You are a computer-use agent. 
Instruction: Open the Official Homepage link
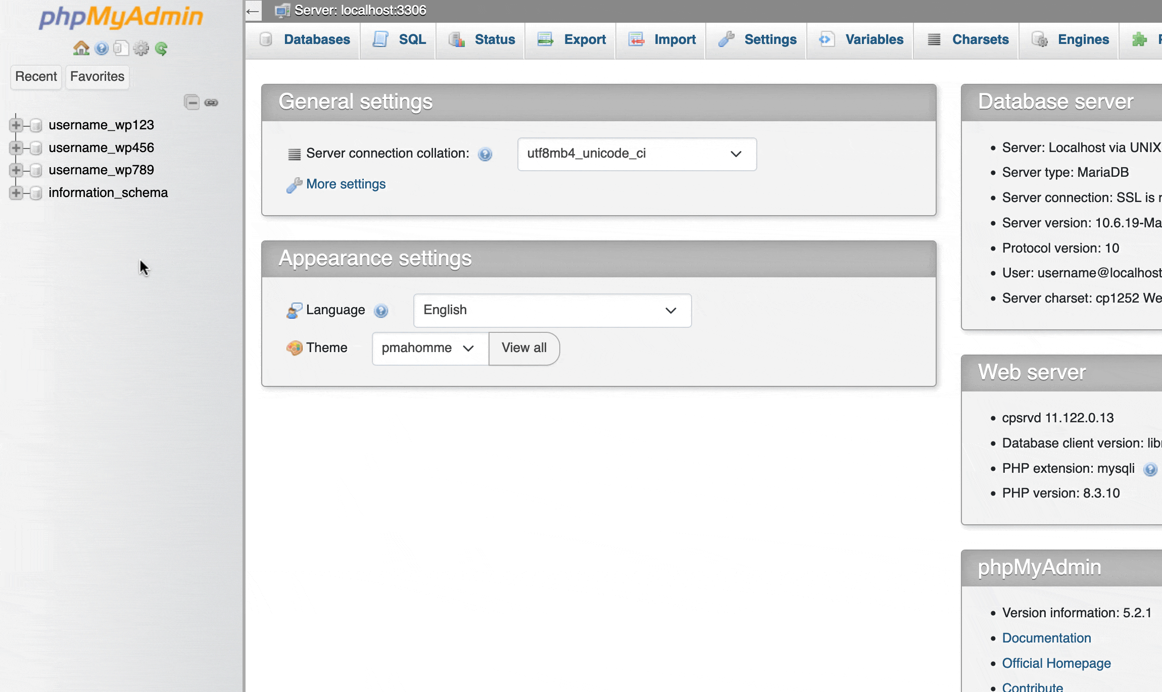pyautogui.click(x=1056, y=664)
